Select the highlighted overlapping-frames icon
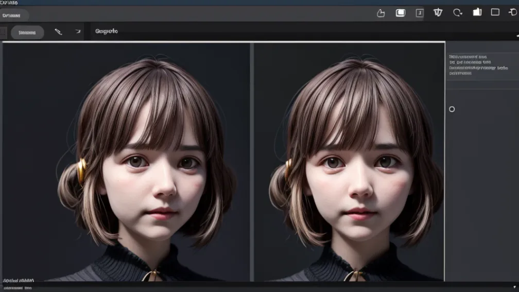 click(400, 13)
